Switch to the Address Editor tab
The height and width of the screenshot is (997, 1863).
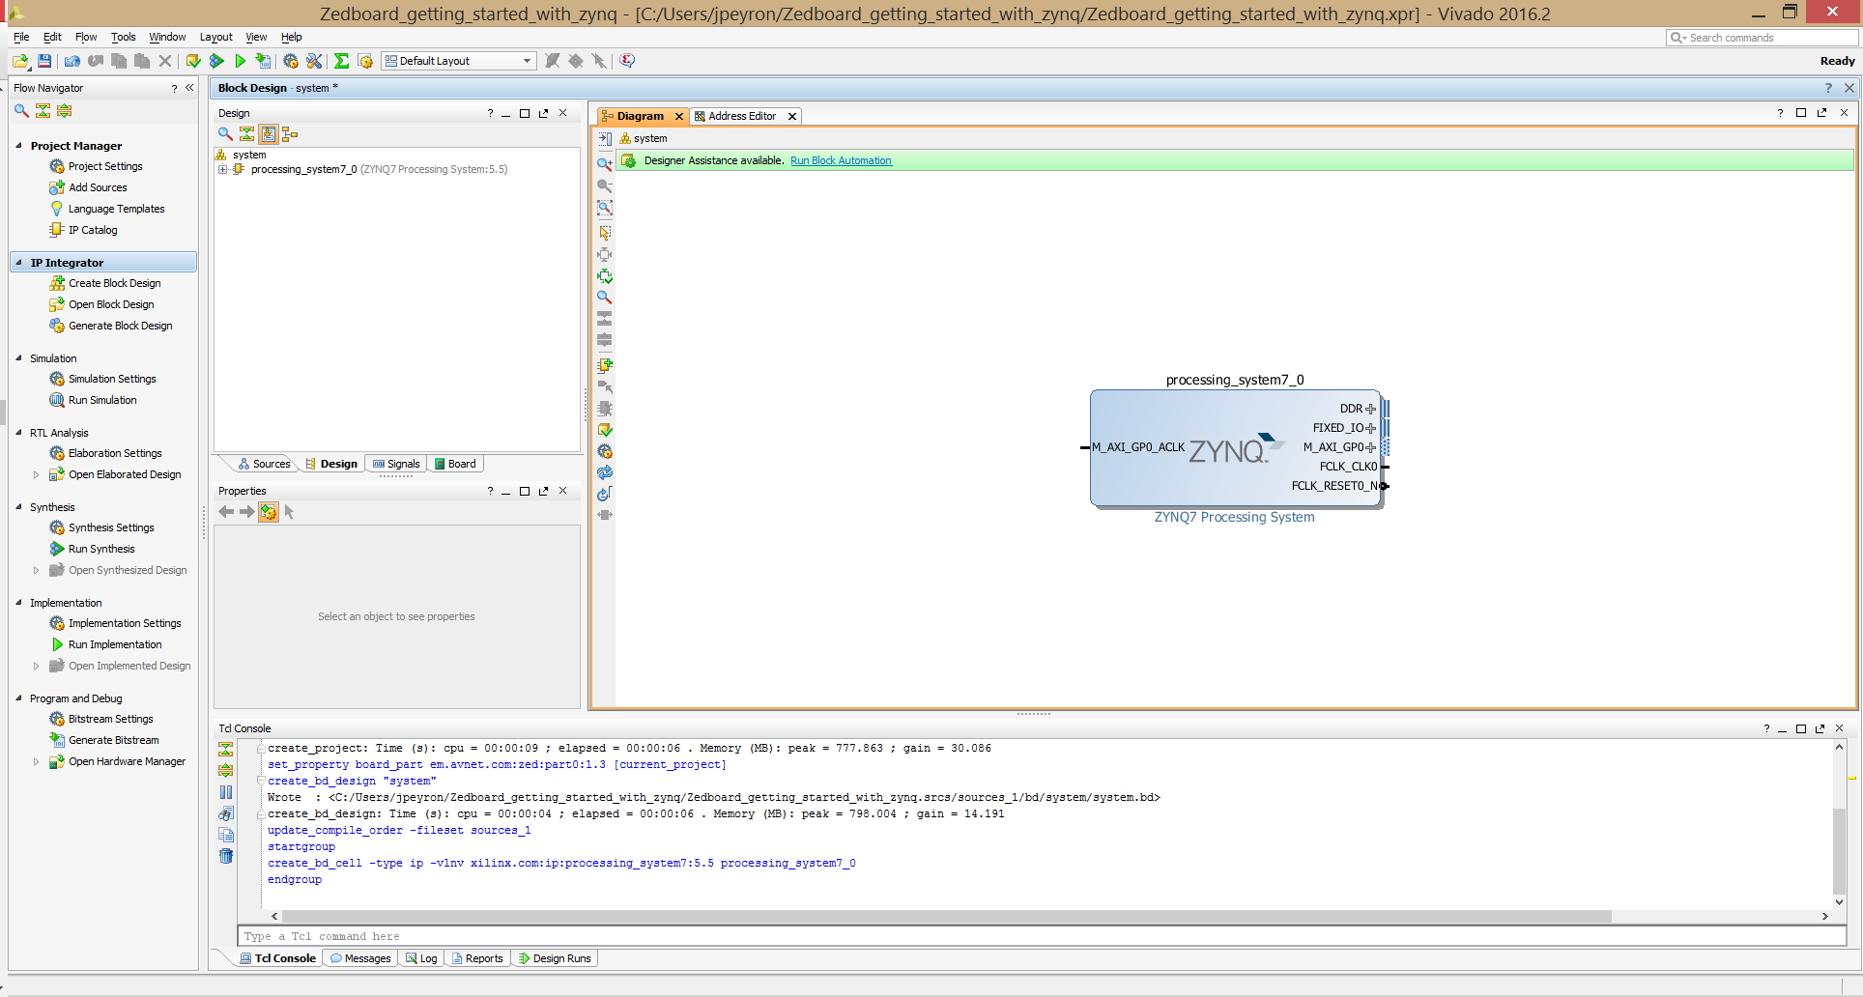pos(741,116)
